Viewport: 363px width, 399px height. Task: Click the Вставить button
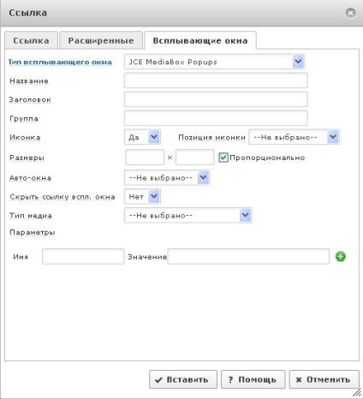pos(183,379)
